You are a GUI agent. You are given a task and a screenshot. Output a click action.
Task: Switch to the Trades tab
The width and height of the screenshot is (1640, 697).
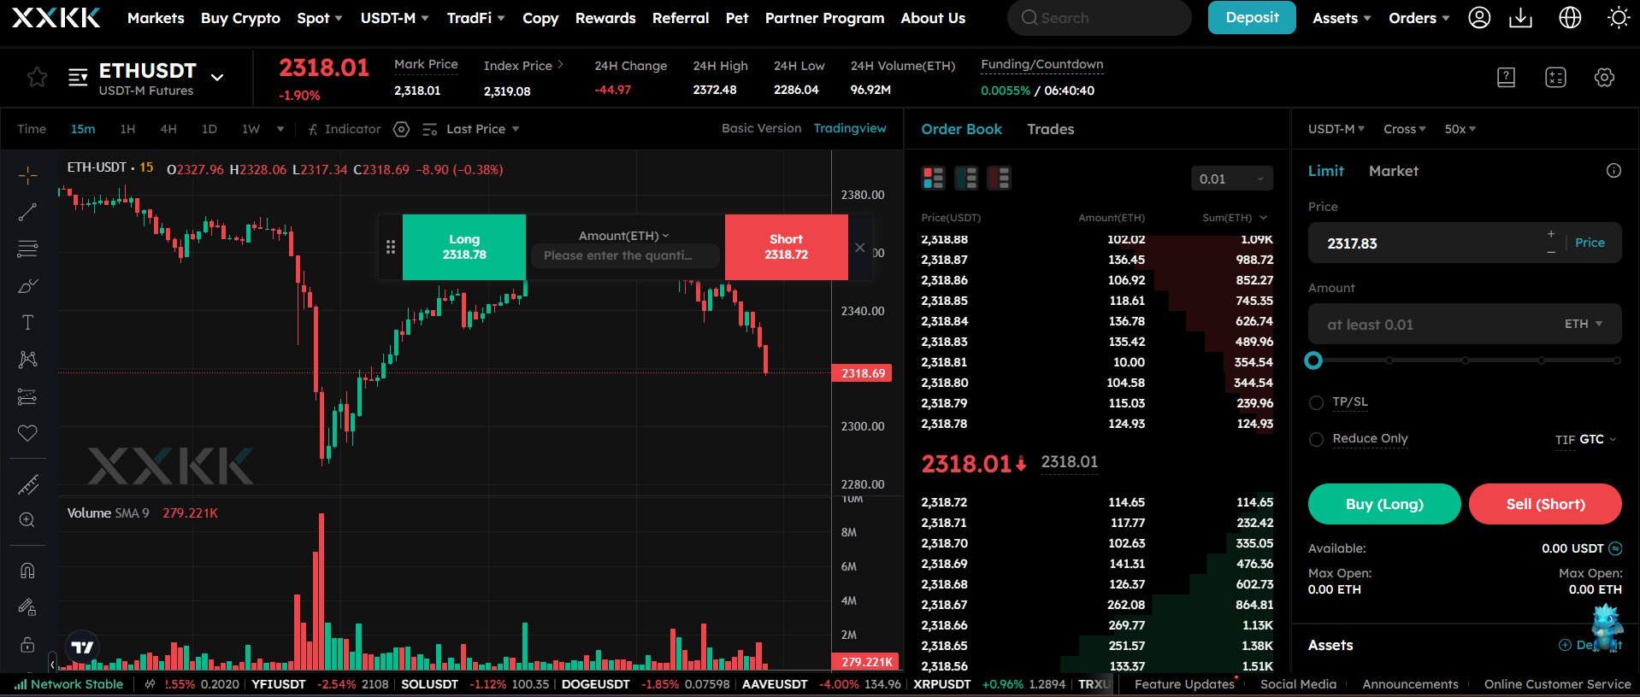coord(1050,129)
